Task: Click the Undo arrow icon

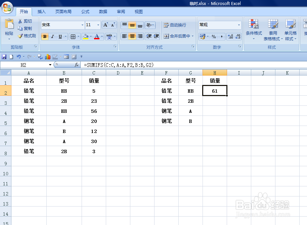Action: [x=18, y=56]
